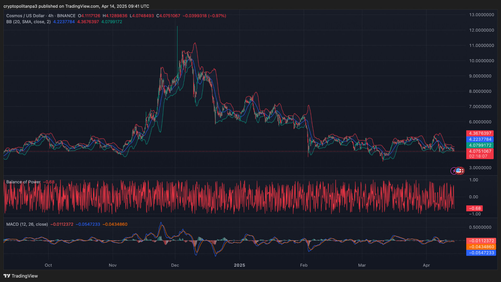Click the current price 4.0751067 countdown label
Viewport: 501px width, 282px height.
pos(480,154)
